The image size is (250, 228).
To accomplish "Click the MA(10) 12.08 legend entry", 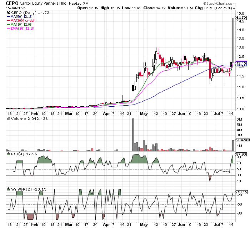I will tap(19, 24).
